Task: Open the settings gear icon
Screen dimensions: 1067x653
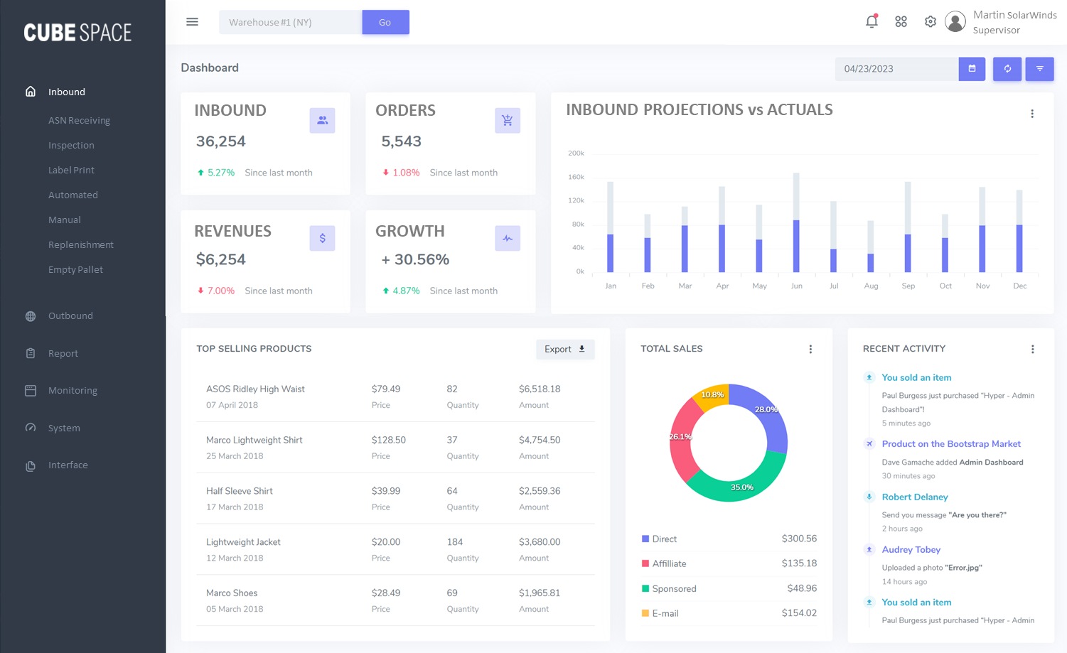Action: tap(930, 22)
